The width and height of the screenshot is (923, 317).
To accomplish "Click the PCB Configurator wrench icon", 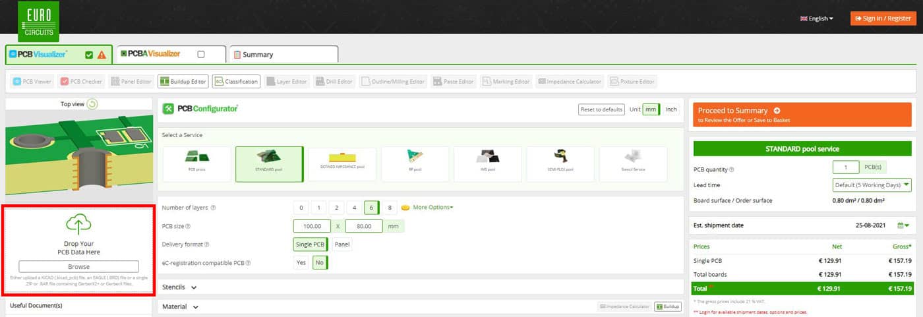I will (x=168, y=109).
